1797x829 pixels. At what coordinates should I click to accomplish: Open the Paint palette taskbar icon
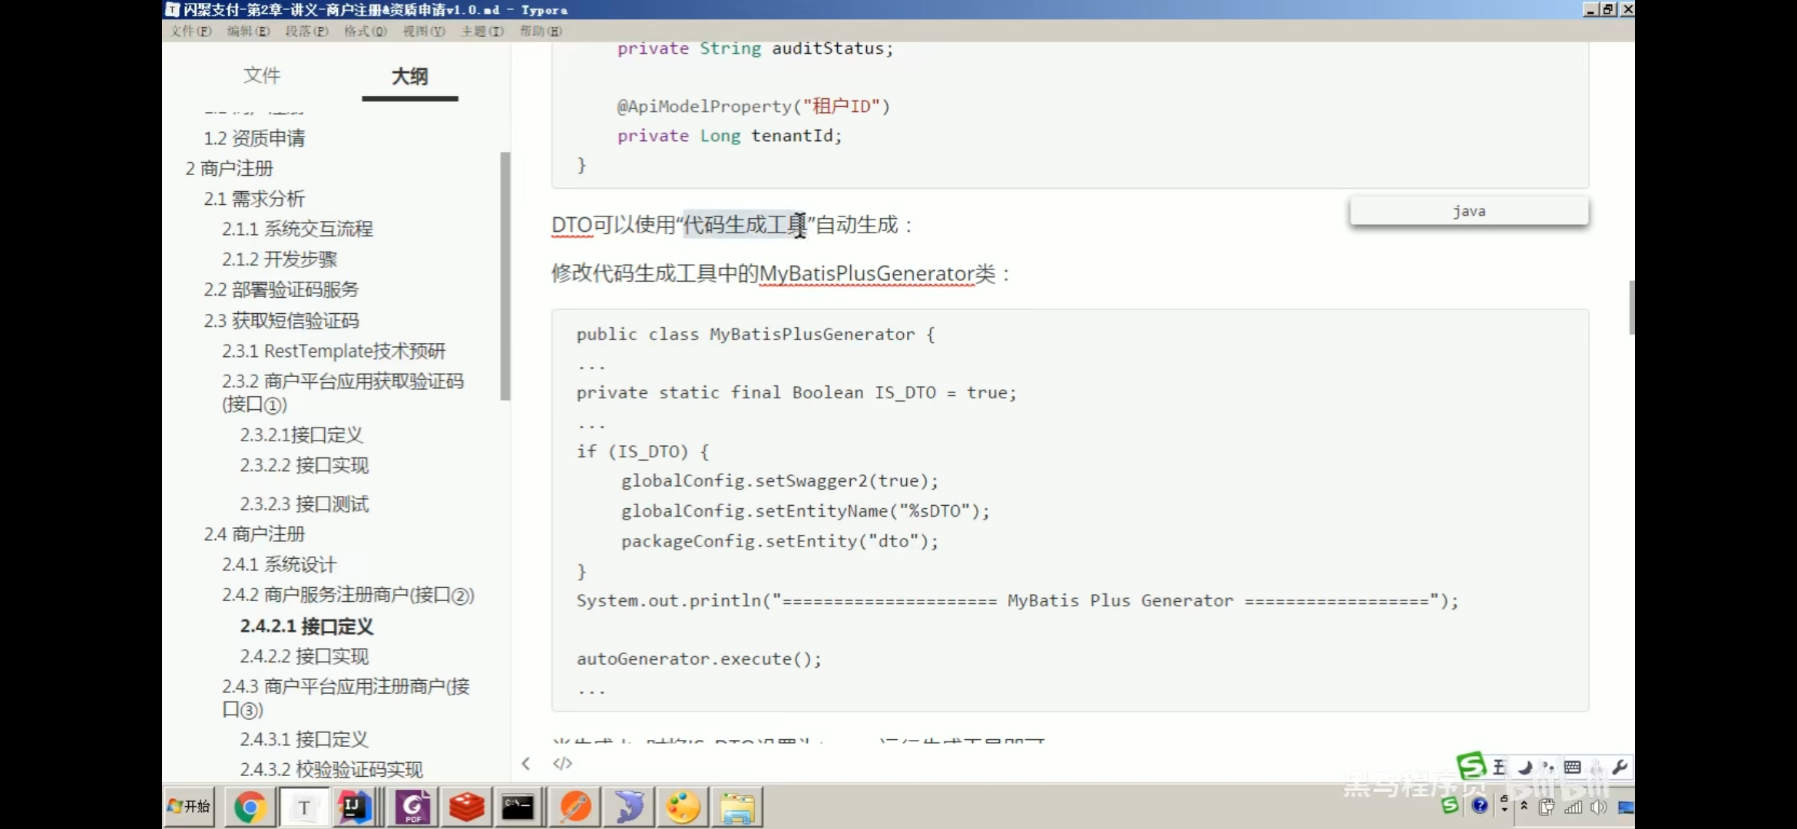pos(682,807)
